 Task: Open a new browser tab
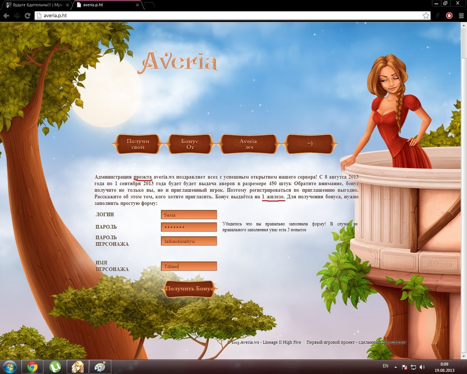point(149,5)
